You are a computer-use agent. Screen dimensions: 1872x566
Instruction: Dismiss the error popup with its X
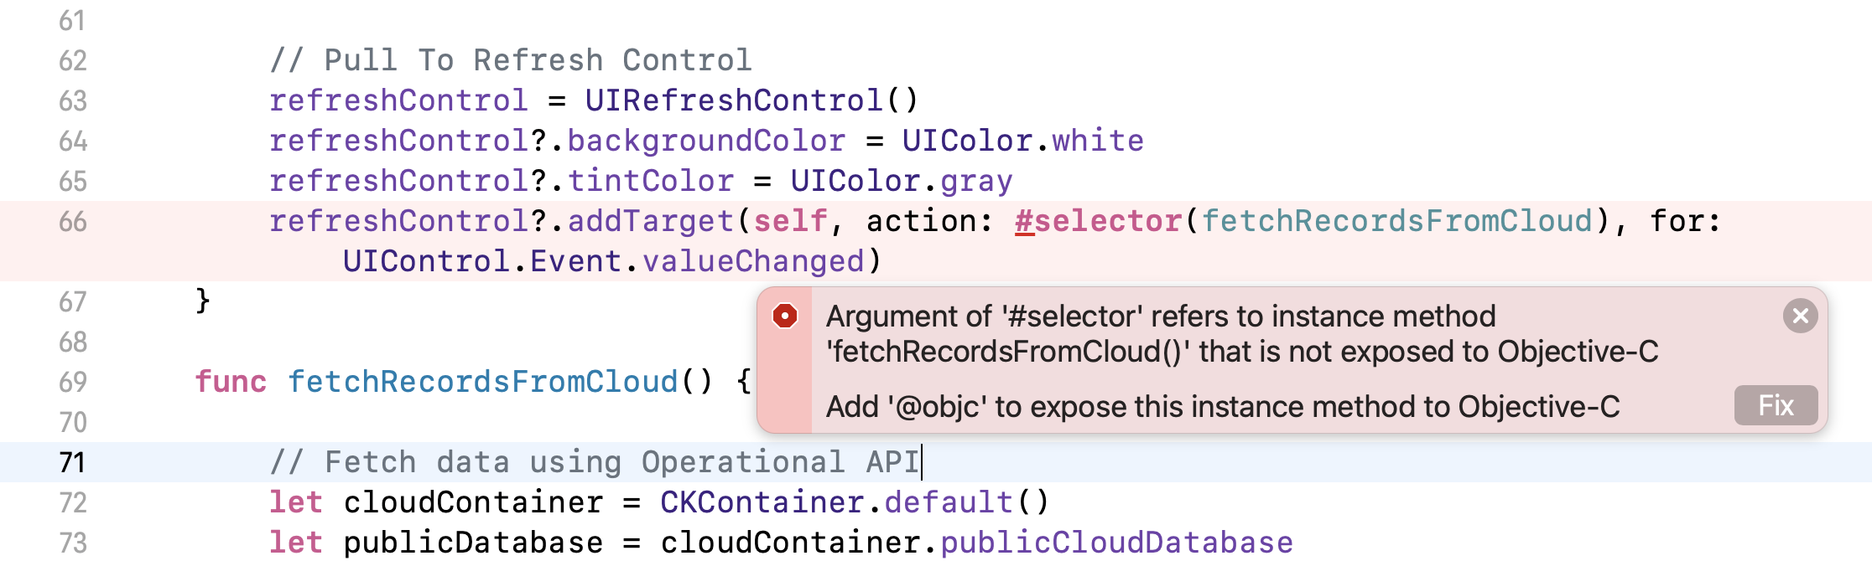coord(1802,316)
